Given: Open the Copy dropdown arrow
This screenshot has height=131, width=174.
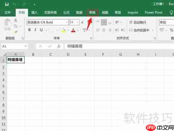Looking at the screenshot, I should 20,26.
